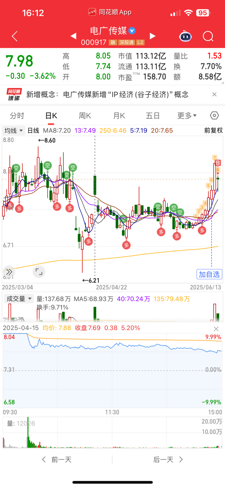Tap the 深股通 tag
Viewport: 225px width, 488px height.
127,43
